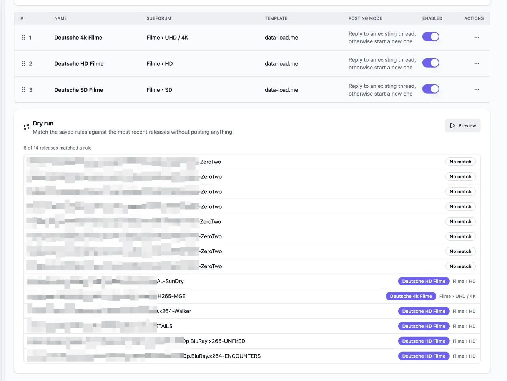507x381 pixels.
Task: Grab the drag handle for Deutsche SD Filme
Action: (23, 90)
